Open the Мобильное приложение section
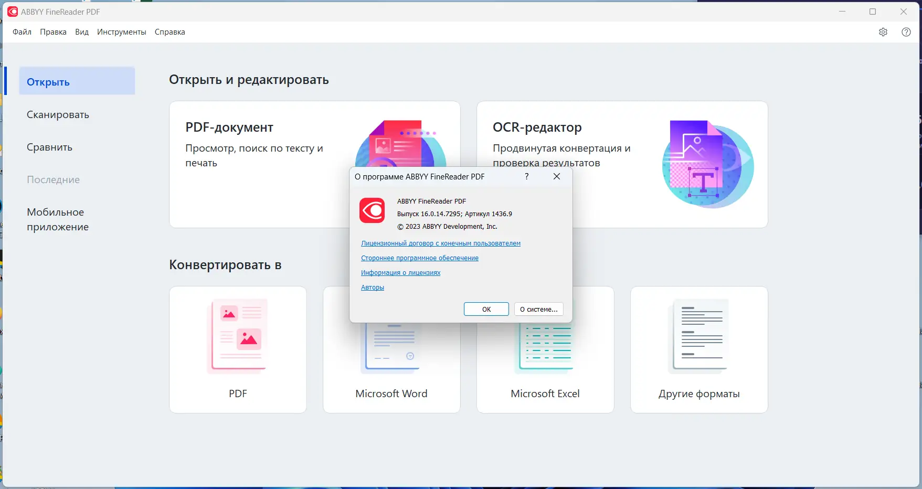The image size is (922, 489). [58, 219]
